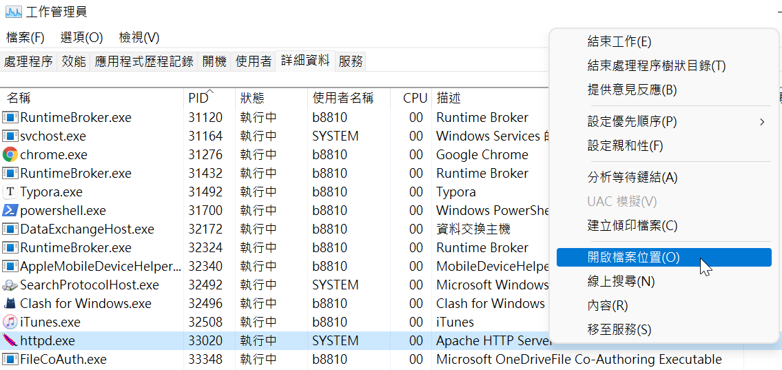Viewport: 782px width, 370px height.
Task: Click the powershell.exe process icon
Action: 10,210
